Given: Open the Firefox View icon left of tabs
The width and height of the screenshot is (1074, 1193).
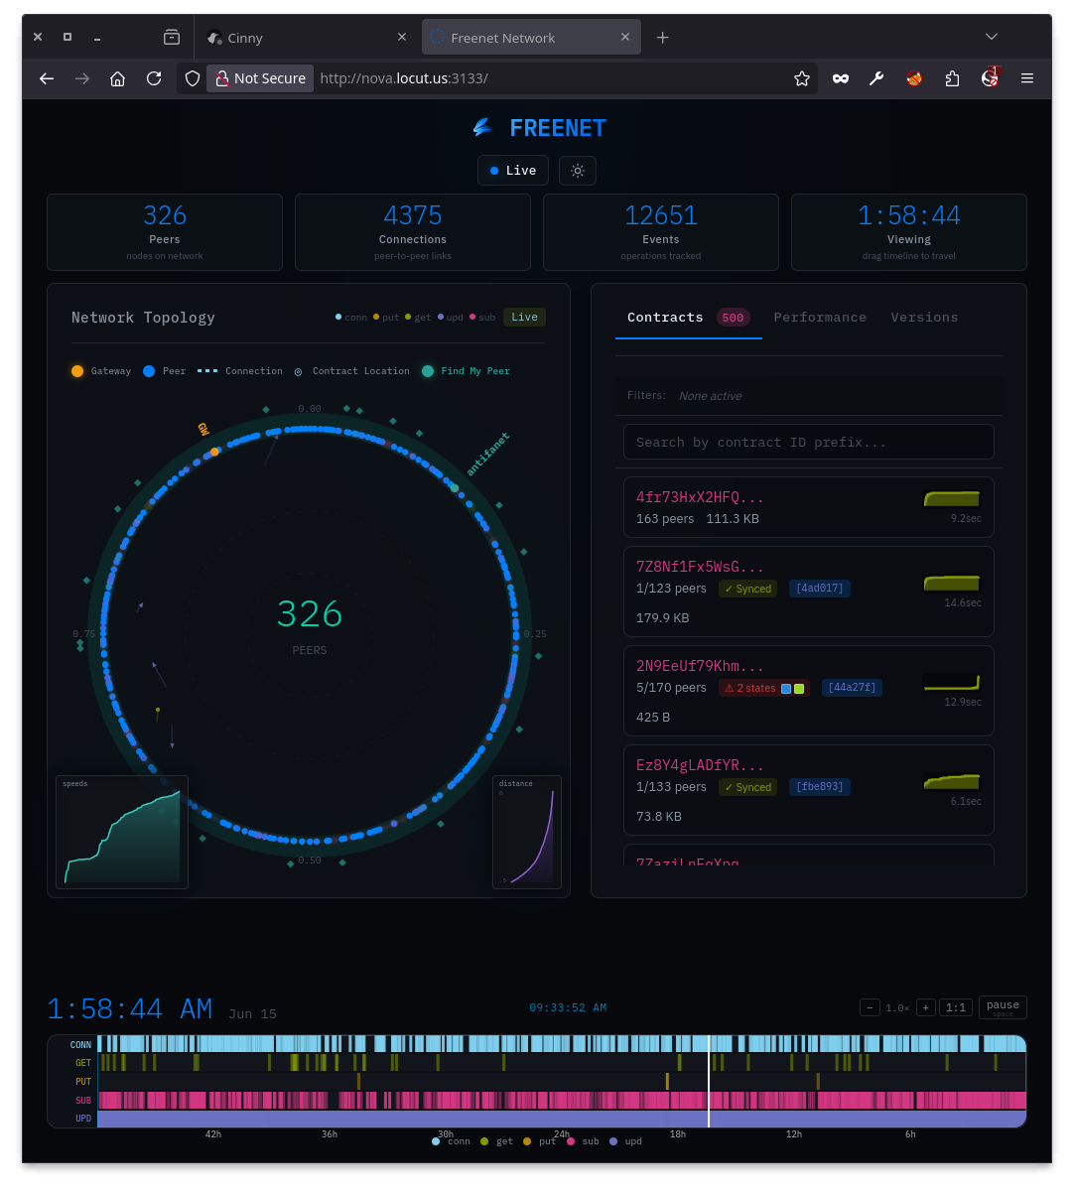Looking at the screenshot, I should (x=172, y=37).
